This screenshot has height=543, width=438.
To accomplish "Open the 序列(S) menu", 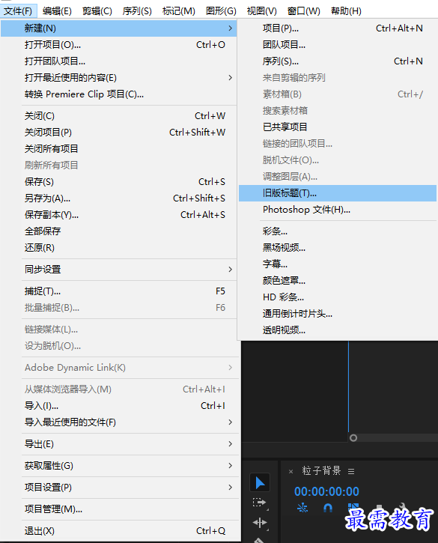I will tap(137, 11).
